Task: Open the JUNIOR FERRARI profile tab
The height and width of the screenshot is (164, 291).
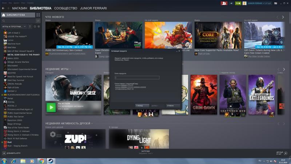Action: pyautogui.click(x=93, y=8)
